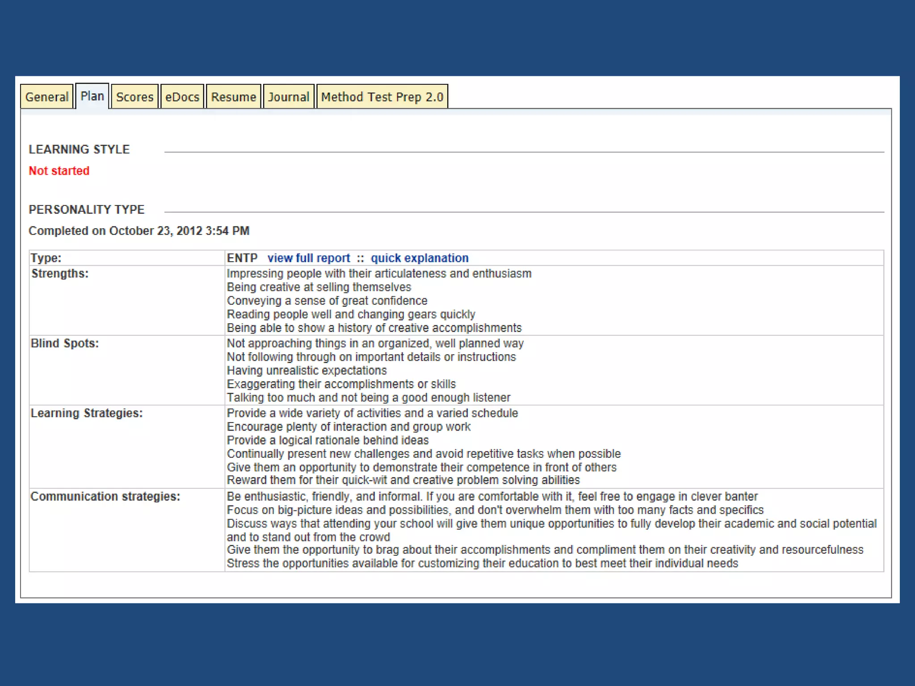Click the Strengths row label

pos(60,273)
